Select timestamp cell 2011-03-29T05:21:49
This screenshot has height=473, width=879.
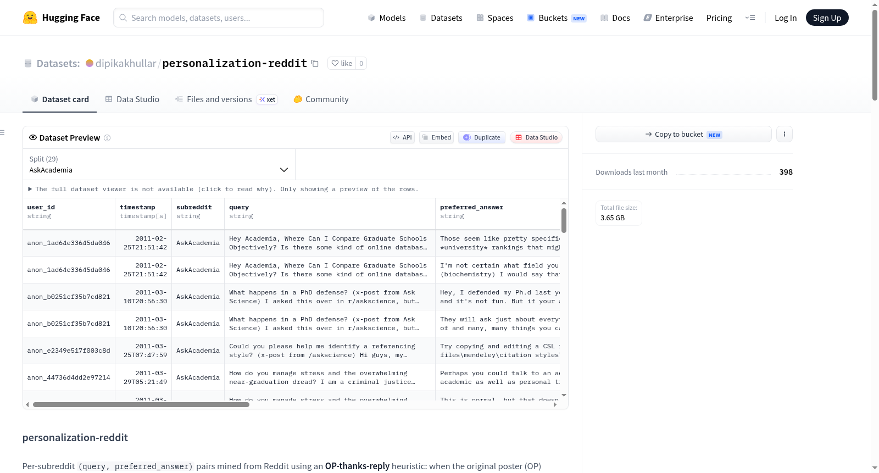pyautogui.click(x=143, y=377)
